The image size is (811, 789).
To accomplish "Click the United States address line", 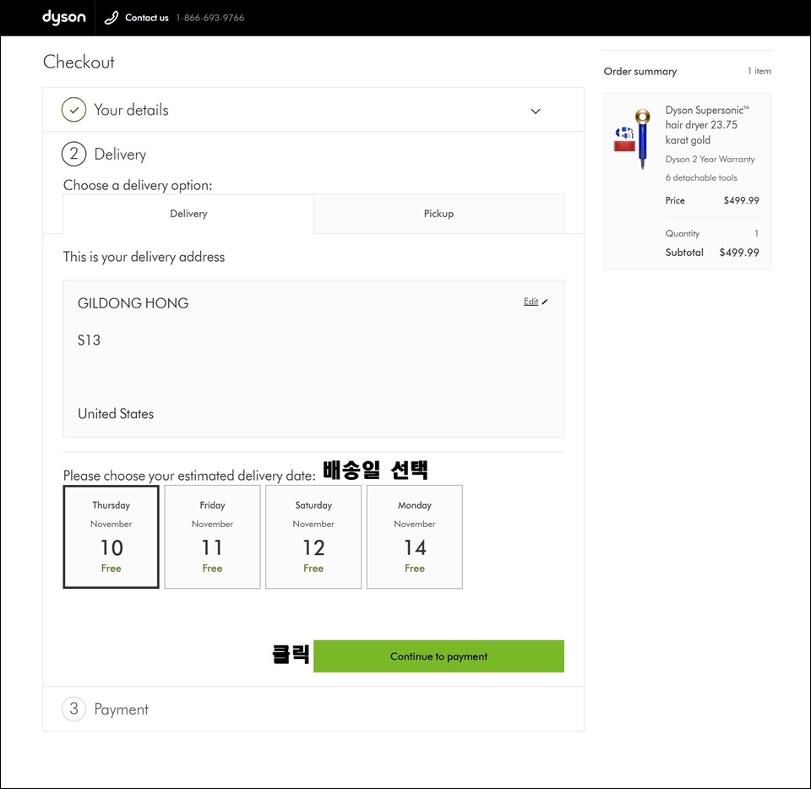I will (x=116, y=414).
